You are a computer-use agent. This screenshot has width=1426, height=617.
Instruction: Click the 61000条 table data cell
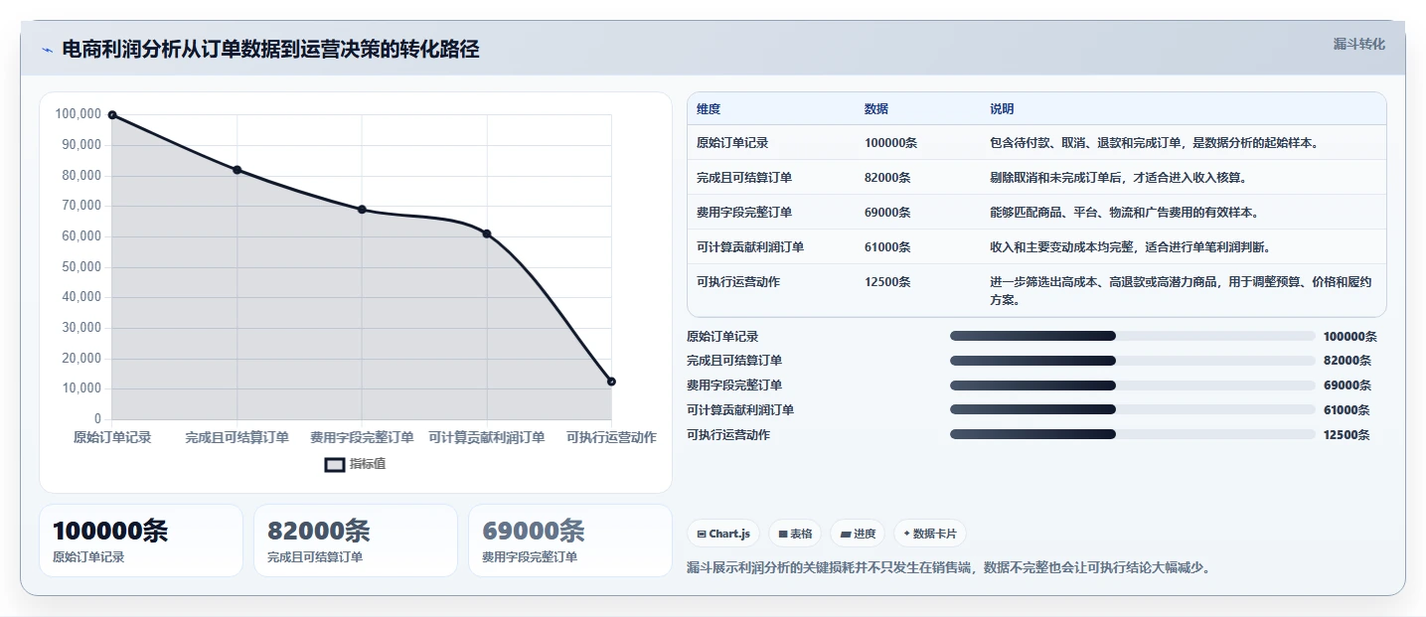pos(887,247)
